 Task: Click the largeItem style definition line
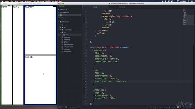(99, 90)
